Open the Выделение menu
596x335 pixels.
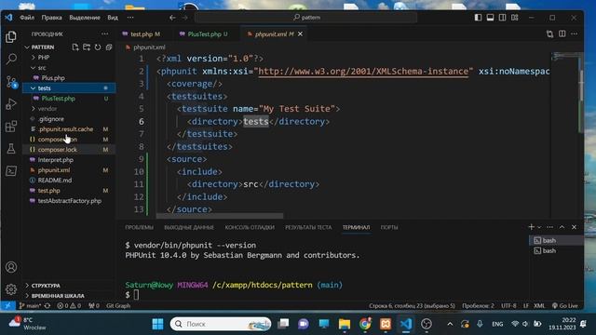click(x=85, y=18)
